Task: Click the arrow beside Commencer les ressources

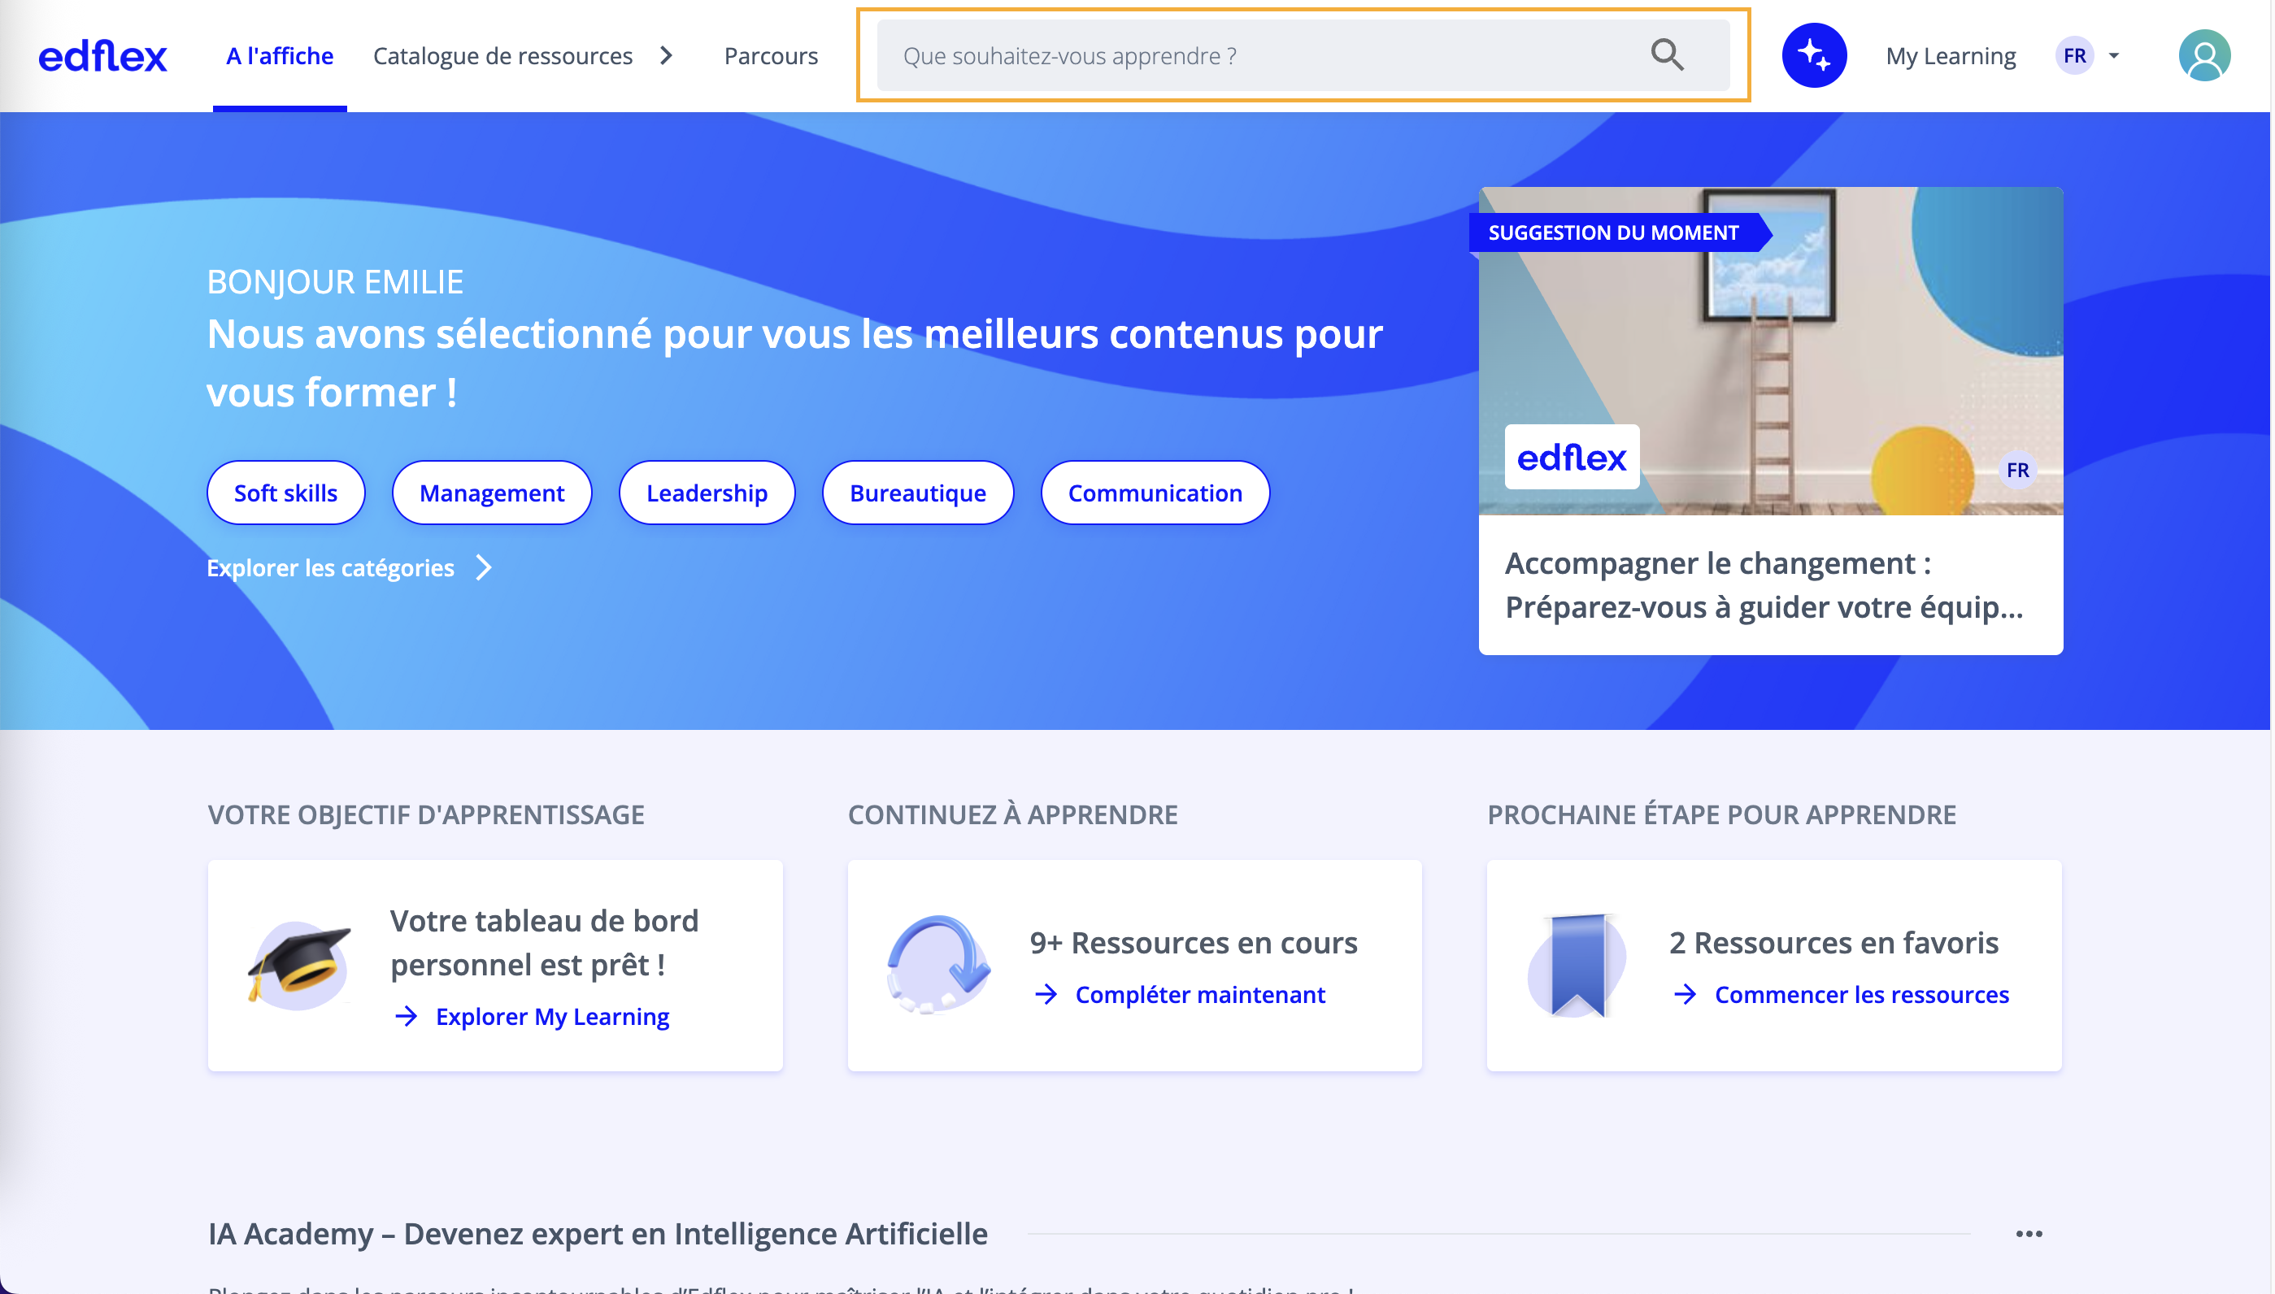Action: [1685, 993]
